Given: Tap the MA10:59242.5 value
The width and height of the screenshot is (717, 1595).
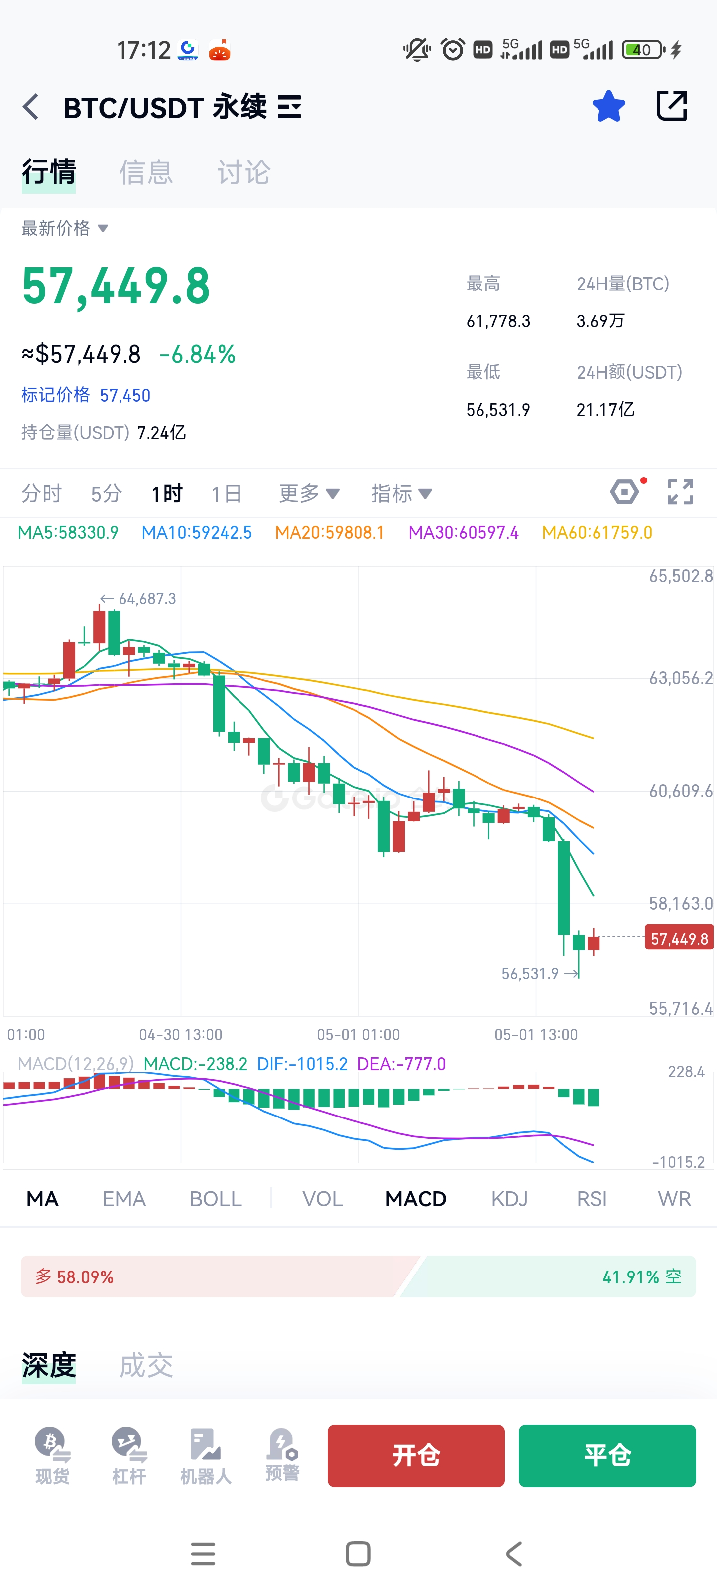Looking at the screenshot, I should click(x=197, y=532).
